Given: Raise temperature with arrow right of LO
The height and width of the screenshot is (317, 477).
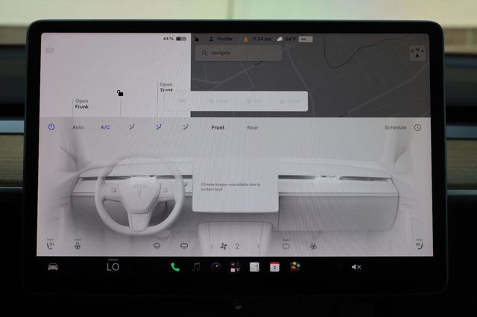Looking at the screenshot, I should 130,267.
